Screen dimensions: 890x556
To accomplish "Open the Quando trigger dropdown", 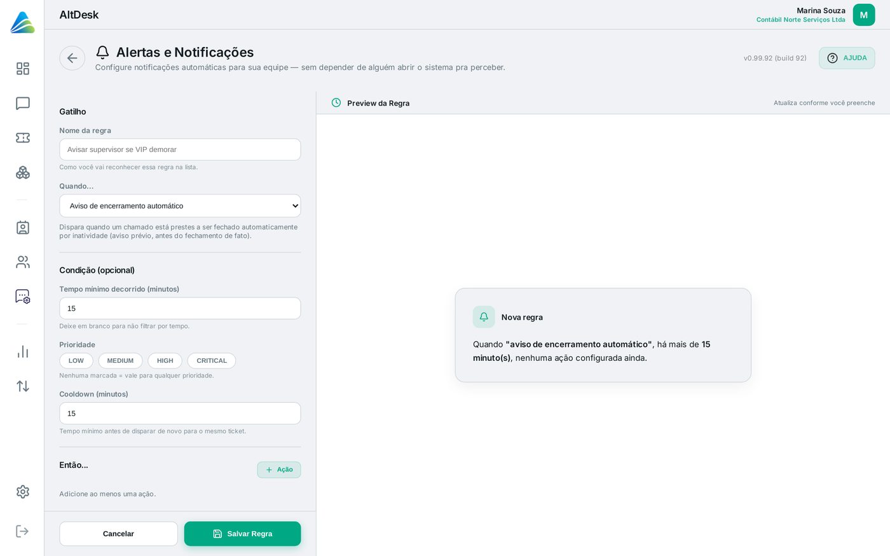I will click(180, 206).
